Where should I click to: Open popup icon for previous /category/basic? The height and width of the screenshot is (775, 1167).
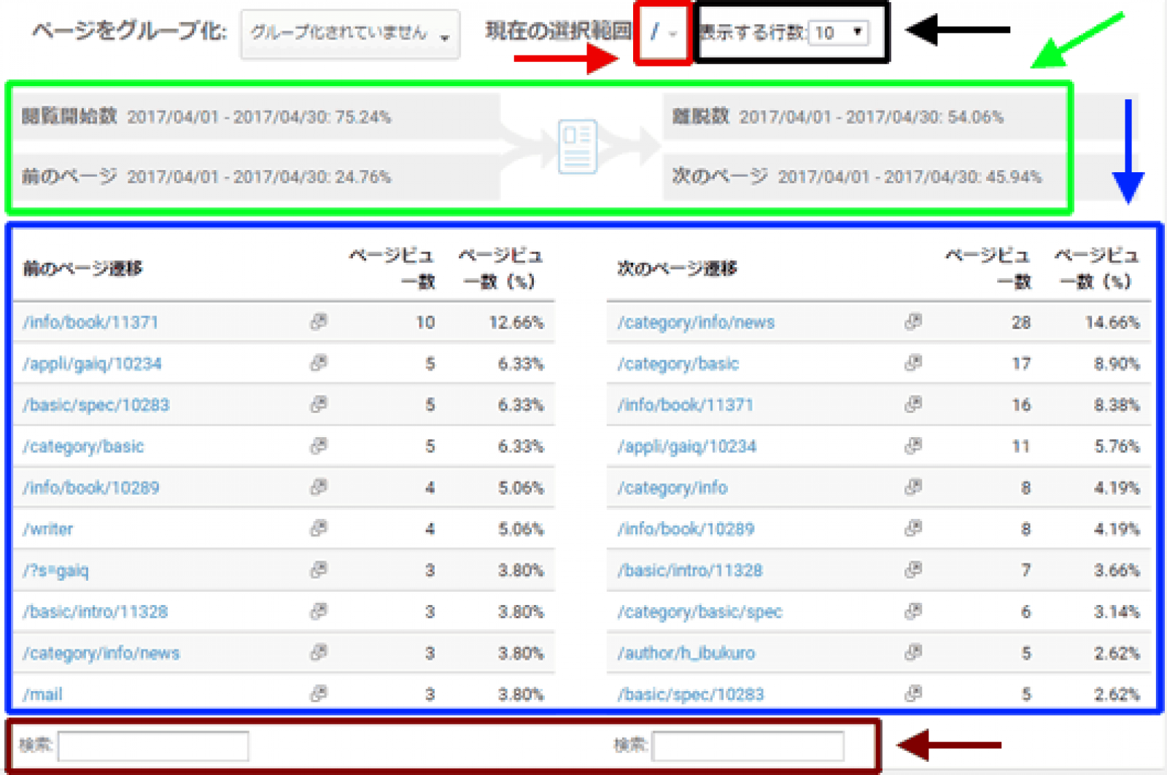pyautogui.click(x=319, y=446)
